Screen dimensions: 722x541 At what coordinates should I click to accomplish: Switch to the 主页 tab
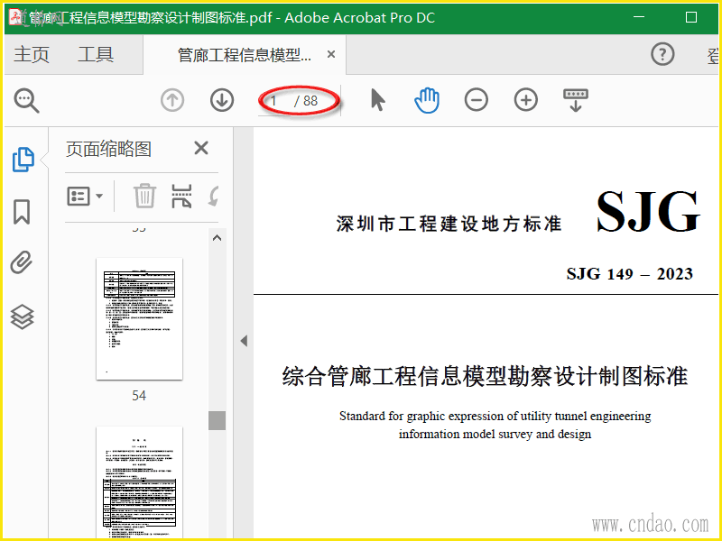click(x=32, y=55)
